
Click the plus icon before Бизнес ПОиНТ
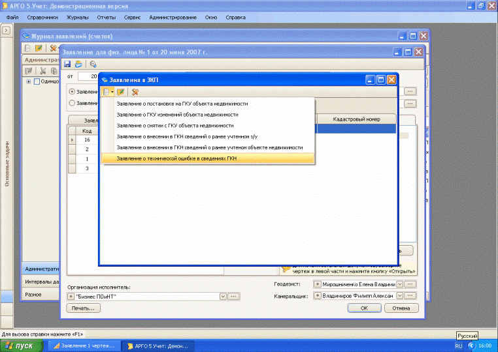(x=71, y=296)
